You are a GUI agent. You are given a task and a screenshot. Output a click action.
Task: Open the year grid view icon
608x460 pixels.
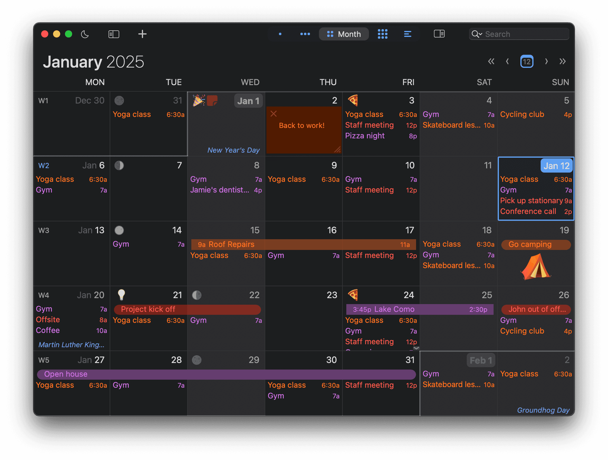click(383, 34)
